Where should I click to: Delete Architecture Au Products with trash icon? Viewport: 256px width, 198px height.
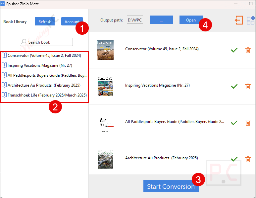pos(248,159)
